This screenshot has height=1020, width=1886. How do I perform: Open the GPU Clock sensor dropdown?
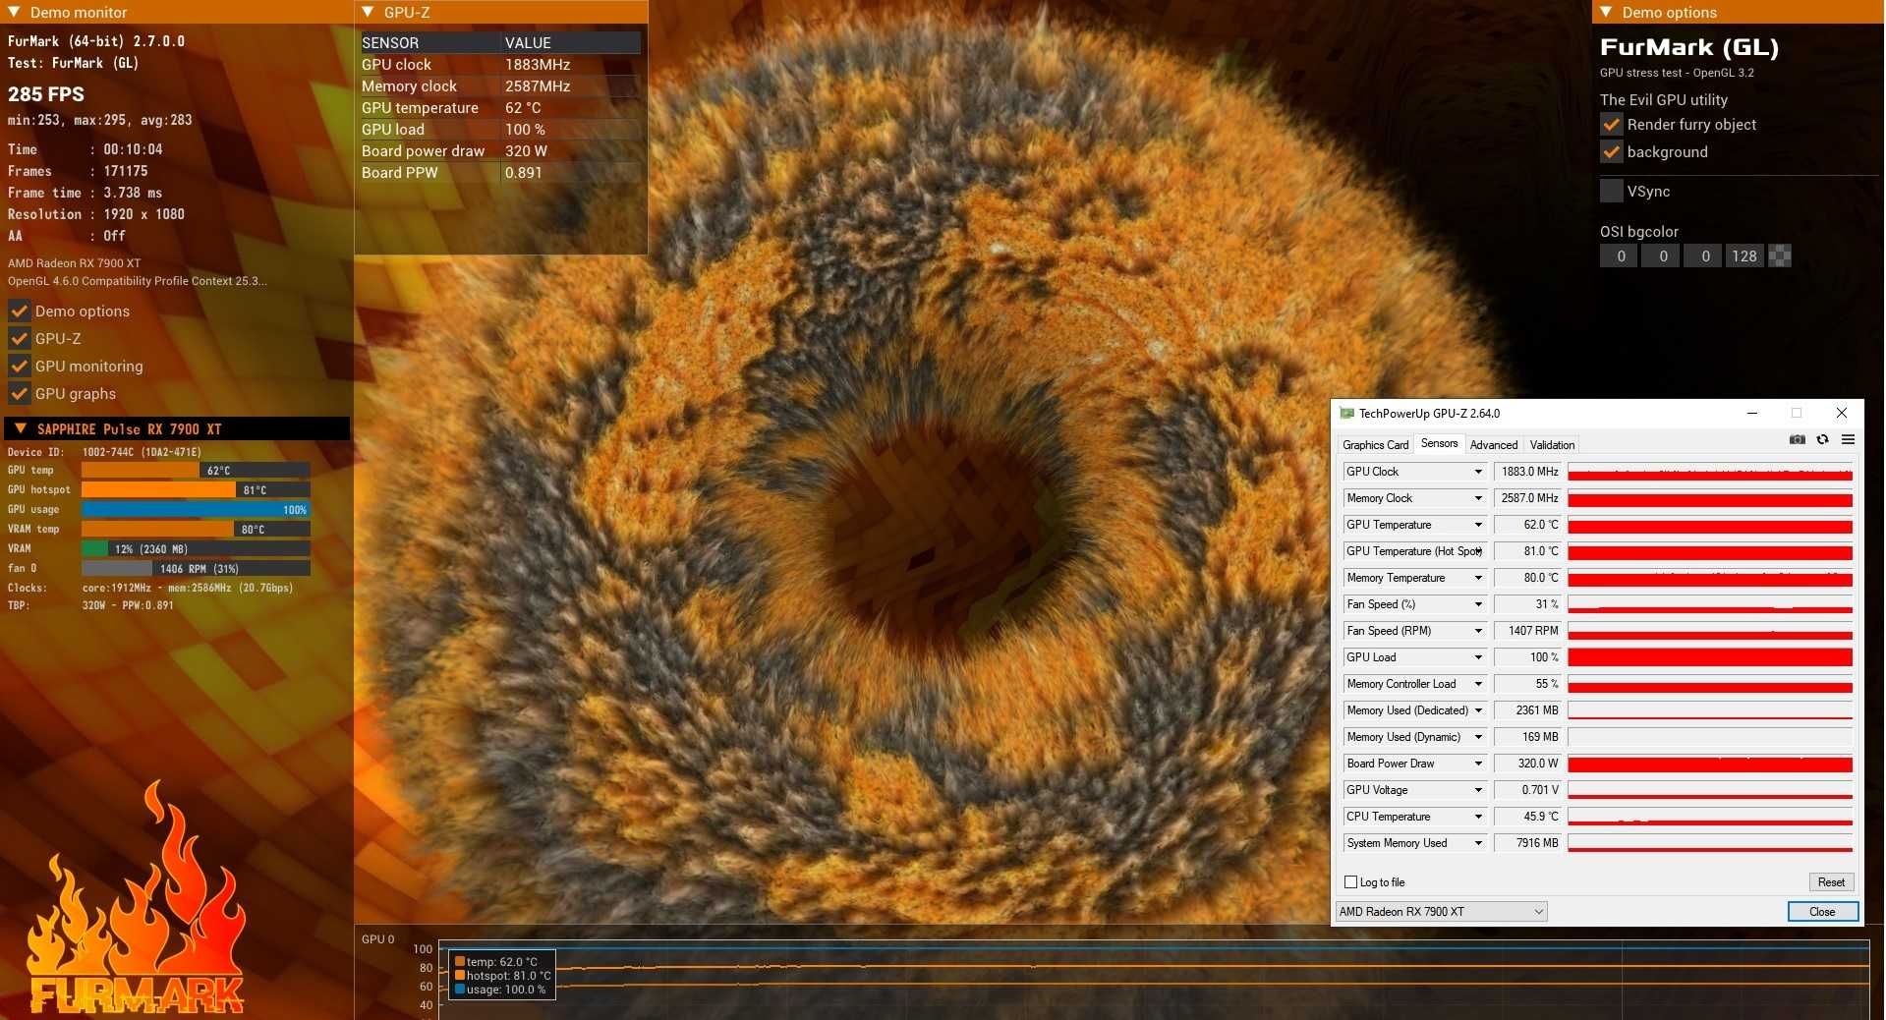pyautogui.click(x=1477, y=472)
